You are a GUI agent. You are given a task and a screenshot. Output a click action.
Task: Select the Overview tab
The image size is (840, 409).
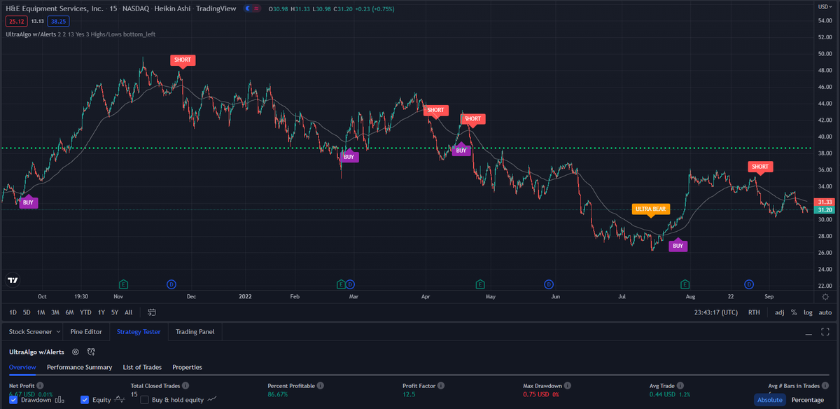coord(22,367)
